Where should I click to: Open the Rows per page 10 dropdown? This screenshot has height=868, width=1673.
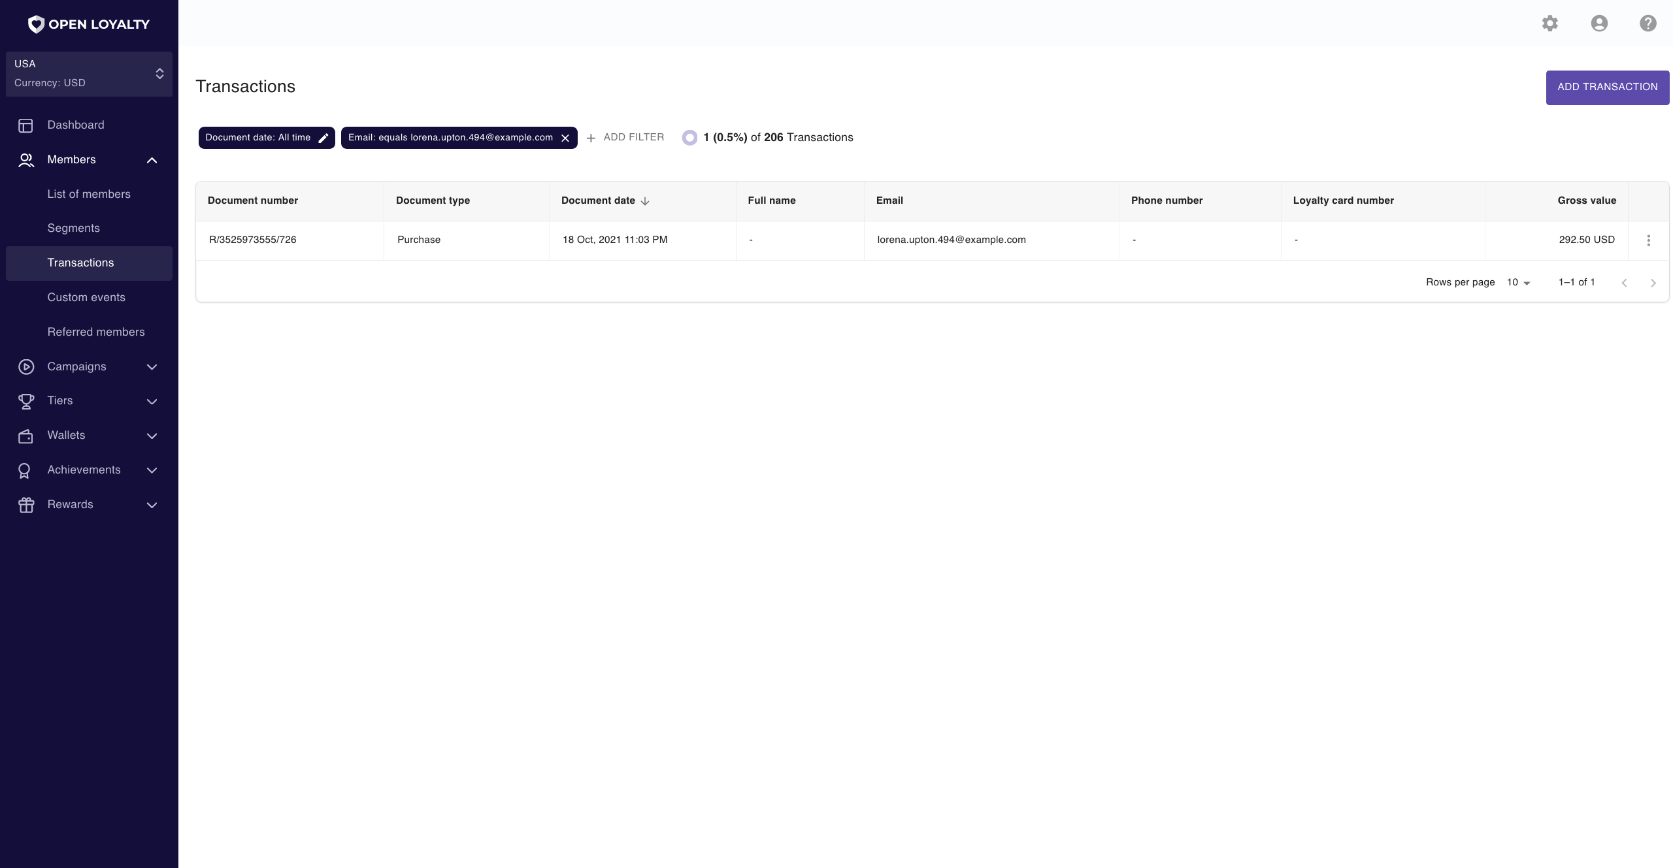tap(1518, 282)
